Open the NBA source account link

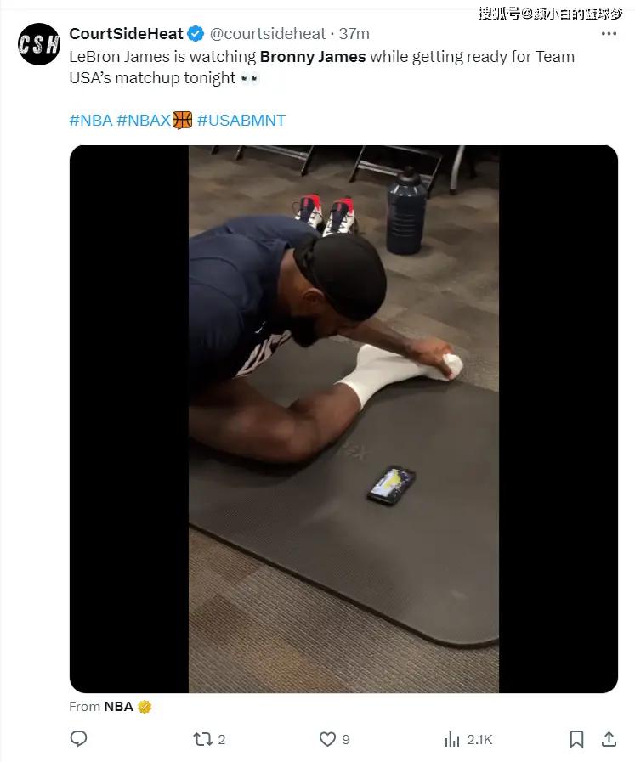coord(118,706)
